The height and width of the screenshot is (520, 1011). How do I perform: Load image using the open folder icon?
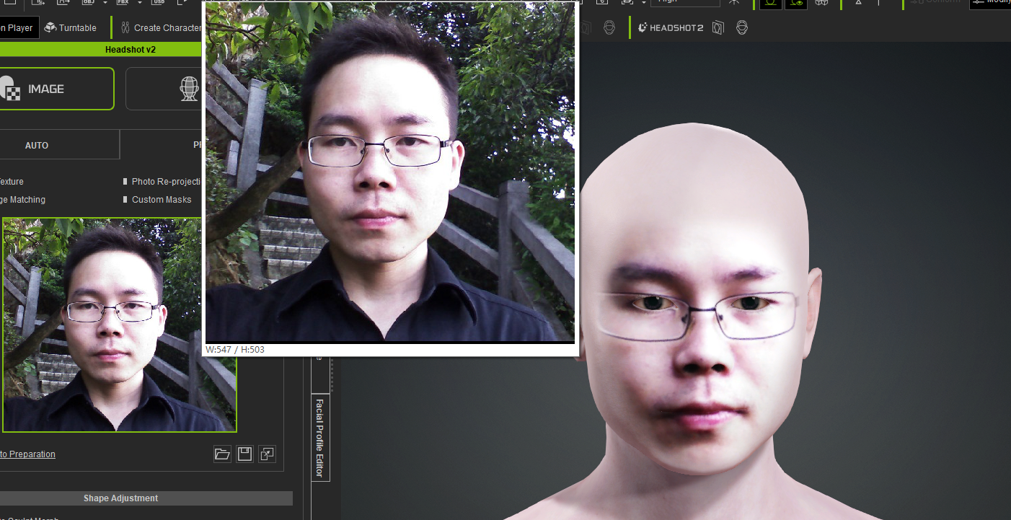pyautogui.click(x=222, y=454)
